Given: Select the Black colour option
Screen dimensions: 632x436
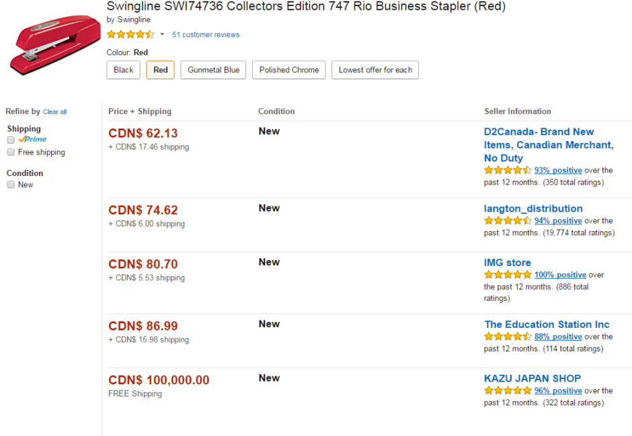Looking at the screenshot, I should (124, 70).
